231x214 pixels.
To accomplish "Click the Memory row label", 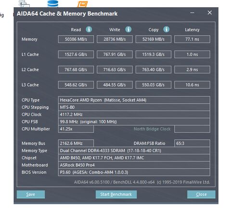I will point(29,40).
